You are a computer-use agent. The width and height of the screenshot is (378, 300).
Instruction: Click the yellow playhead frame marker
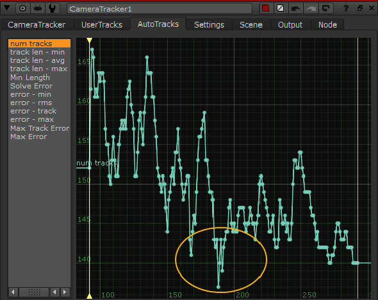click(90, 40)
